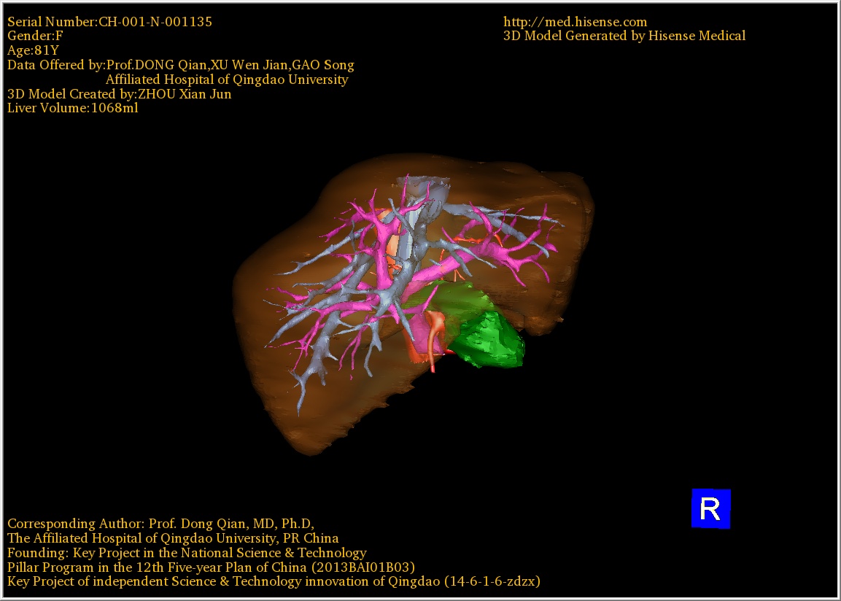
Task: Select the 'Serial Number:CH-001-N-001135' text
Action: click(x=109, y=21)
